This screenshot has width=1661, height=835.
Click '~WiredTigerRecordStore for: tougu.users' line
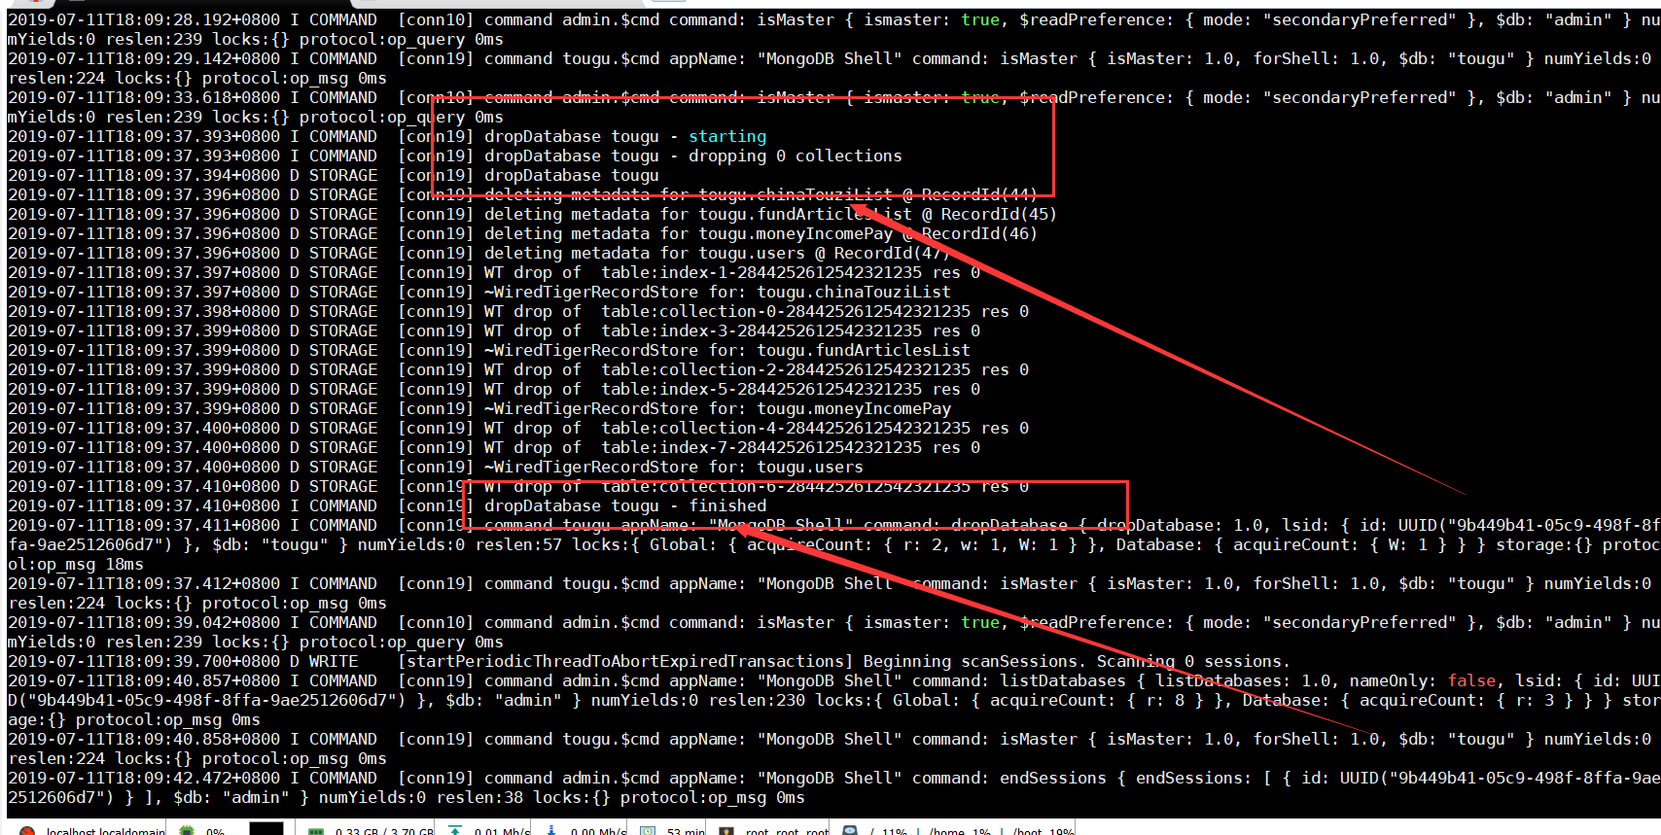[x=674, y=467]
